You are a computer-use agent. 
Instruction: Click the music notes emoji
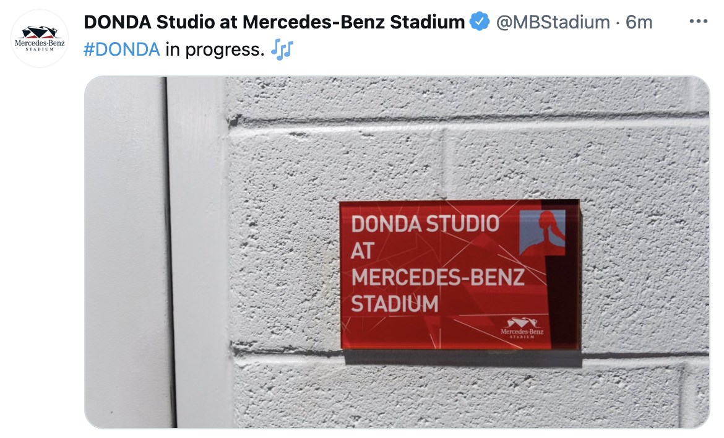click(x=282, y=49)
